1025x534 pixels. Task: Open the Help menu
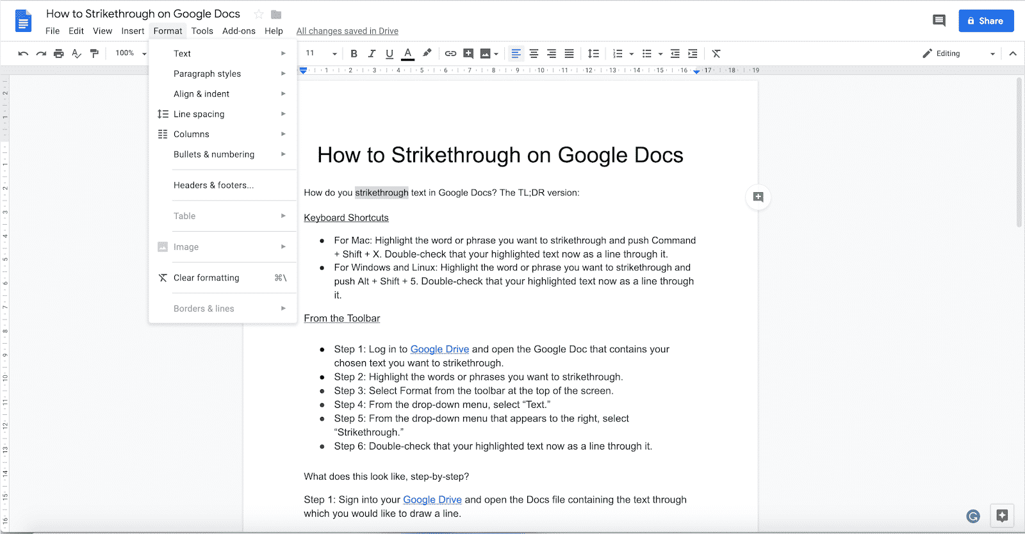coord(274,31)
